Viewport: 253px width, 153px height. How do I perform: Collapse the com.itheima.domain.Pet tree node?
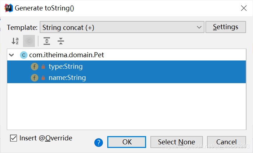12,55
